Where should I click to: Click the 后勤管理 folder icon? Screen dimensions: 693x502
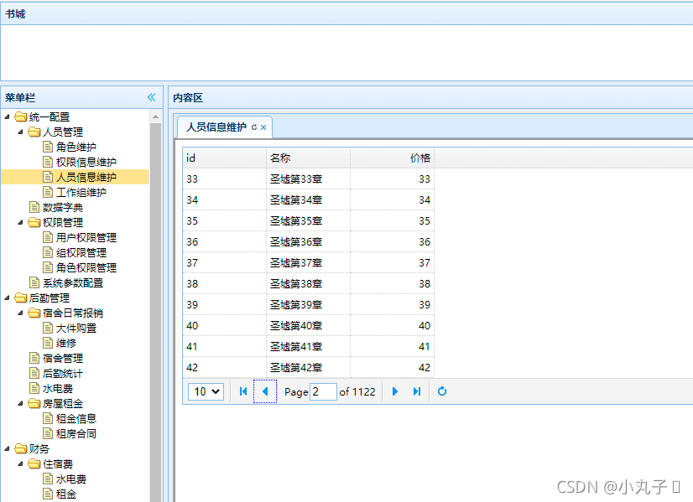[20, 298]
